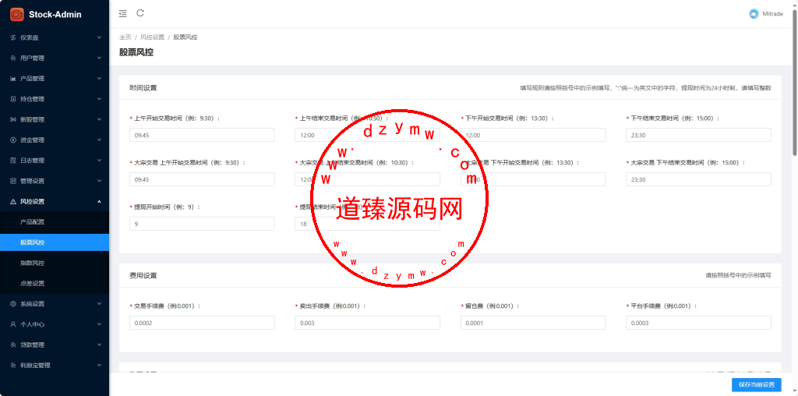Click the 卖出手续费 input field
This screenshot has width=798, height=396.
(368, 323)
